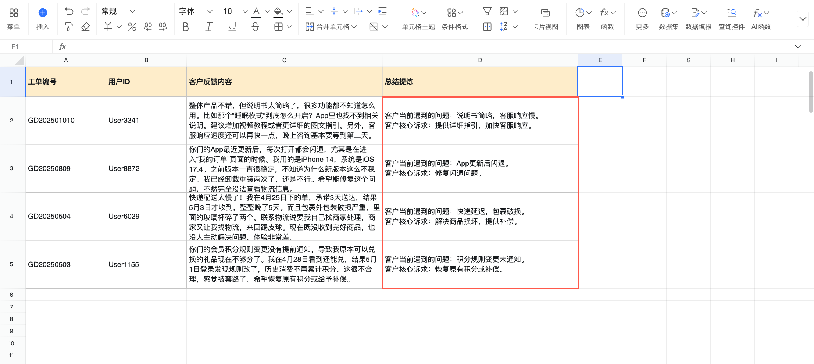The image size is (814, 364).
Task: Select column D header
Action: click(x=480, y=60)
